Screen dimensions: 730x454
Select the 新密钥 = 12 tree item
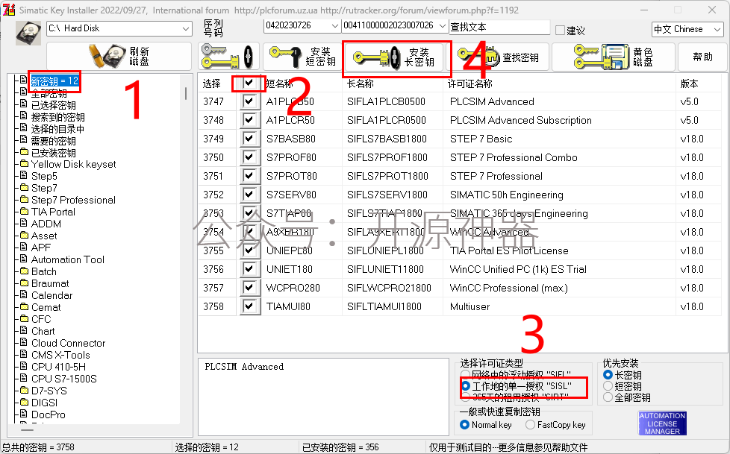click(x=54, y=81)
